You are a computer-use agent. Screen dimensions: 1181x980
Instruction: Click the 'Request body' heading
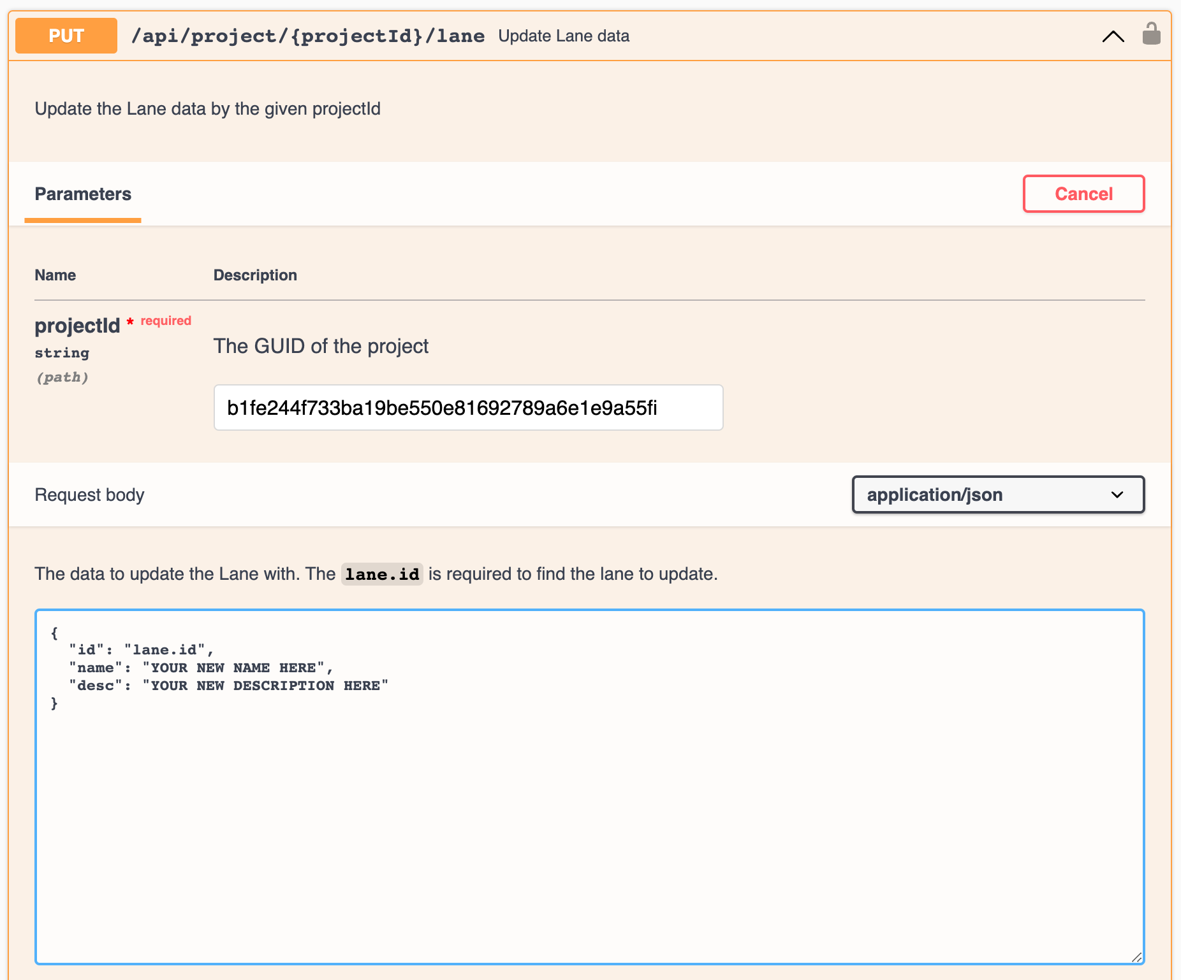pyautogui.click(x=89, y=495)
